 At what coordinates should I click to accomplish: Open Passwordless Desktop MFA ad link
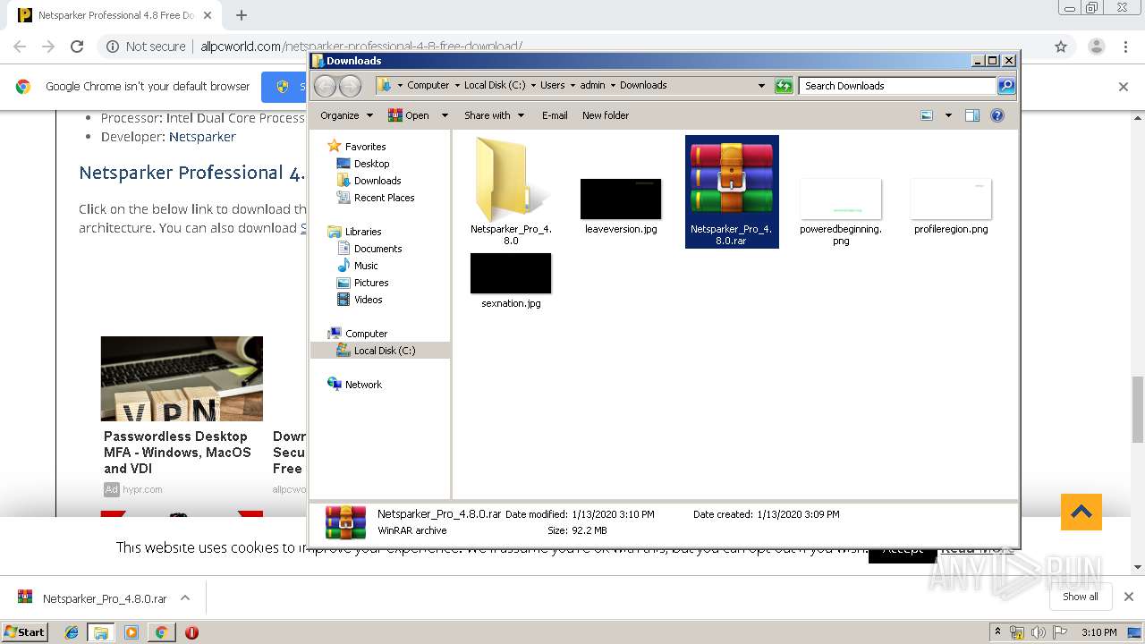177,453
